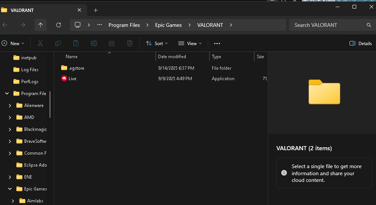Open the New dropdown menu
Image resolution: width=376 pixels, height=205 pixels.
13,43
